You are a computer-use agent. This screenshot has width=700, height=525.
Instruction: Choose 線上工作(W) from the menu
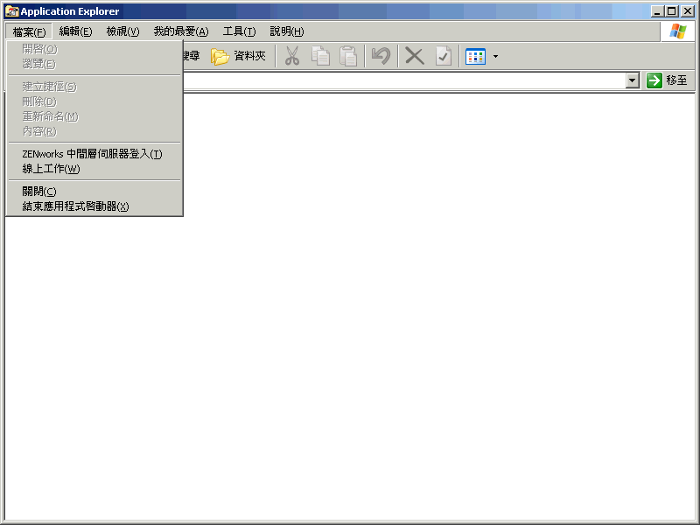coord(94,169)
